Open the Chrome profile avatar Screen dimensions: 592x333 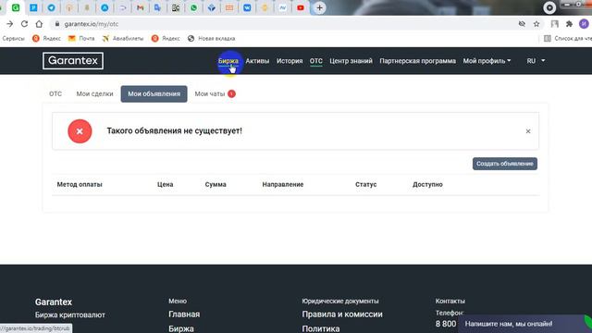point(584,24)
